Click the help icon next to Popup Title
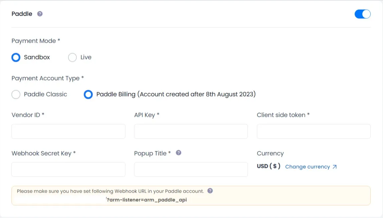 coord(178,153)
